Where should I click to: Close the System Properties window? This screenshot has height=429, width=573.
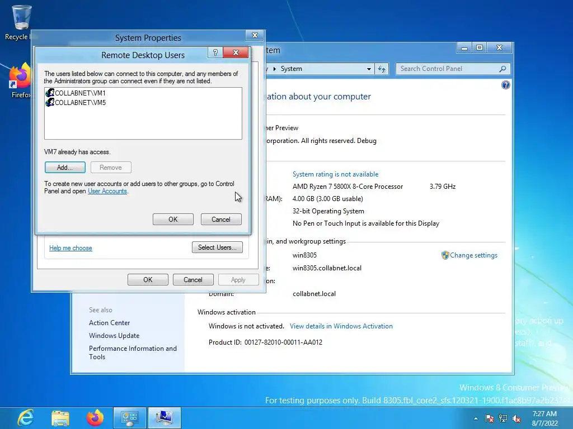(x=255, y=35)
